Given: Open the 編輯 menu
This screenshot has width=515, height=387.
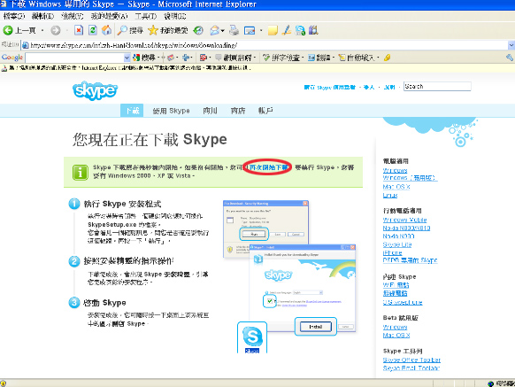Looking at the screenshot, I should tap(43, 16).
